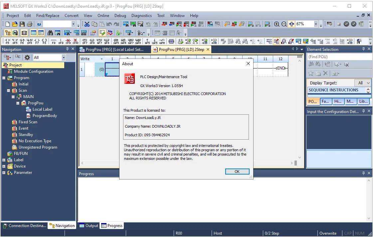Open the Online menu

103,15
